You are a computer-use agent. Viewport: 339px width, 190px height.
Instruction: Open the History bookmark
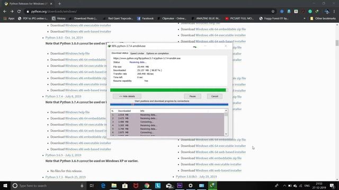coord(59,18)
